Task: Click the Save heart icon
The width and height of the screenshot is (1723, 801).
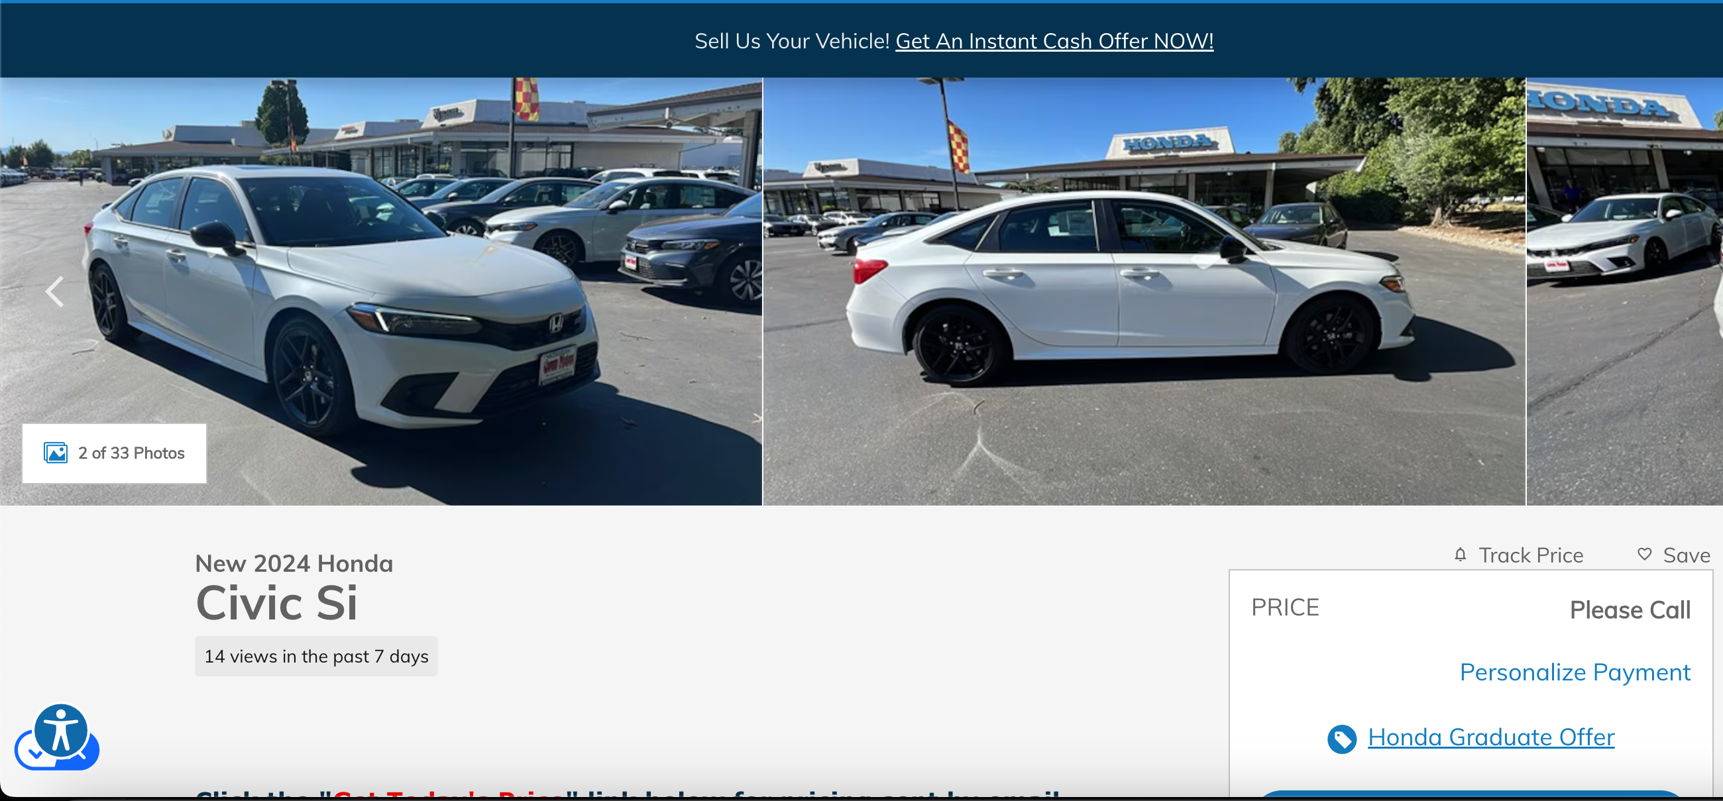Action: [1644, 555]
